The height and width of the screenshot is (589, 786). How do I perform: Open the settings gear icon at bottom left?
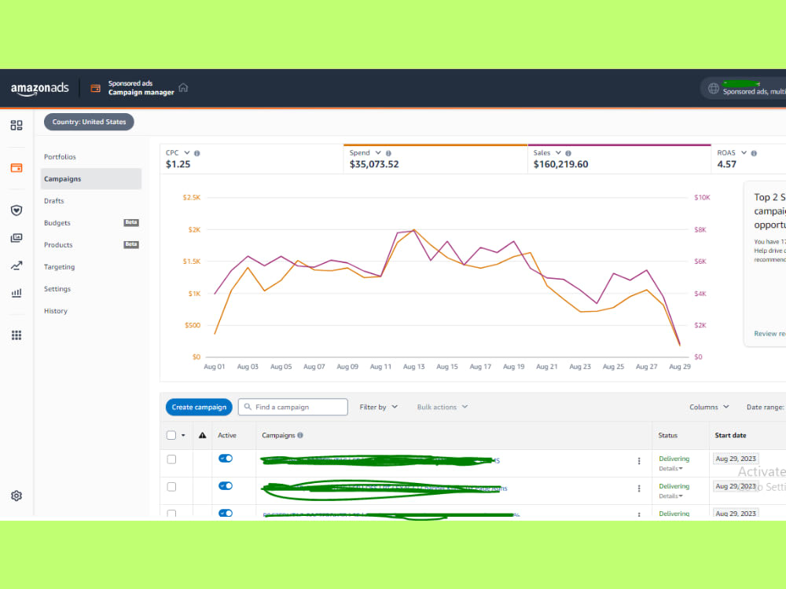[x=17, y=496]
